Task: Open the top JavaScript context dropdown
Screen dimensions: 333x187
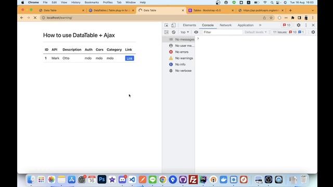Action: (x=185, y=32)
